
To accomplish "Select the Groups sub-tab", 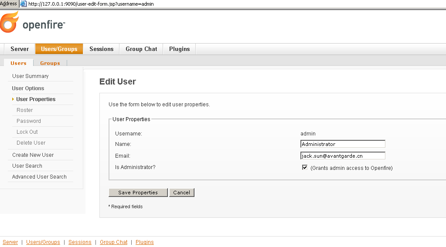I will pos(50,63).
